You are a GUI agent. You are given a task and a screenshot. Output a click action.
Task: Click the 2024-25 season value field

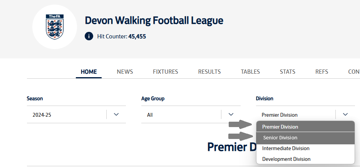click(x=65, y=115)
